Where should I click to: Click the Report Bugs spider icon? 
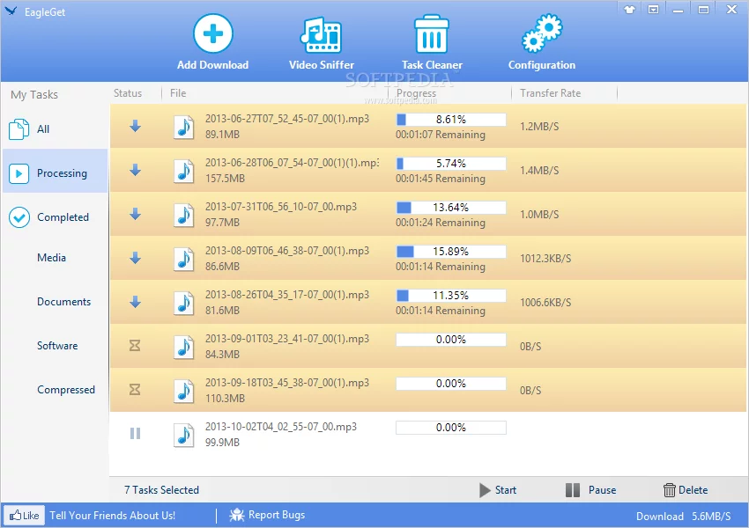click(x=236, y=516)
